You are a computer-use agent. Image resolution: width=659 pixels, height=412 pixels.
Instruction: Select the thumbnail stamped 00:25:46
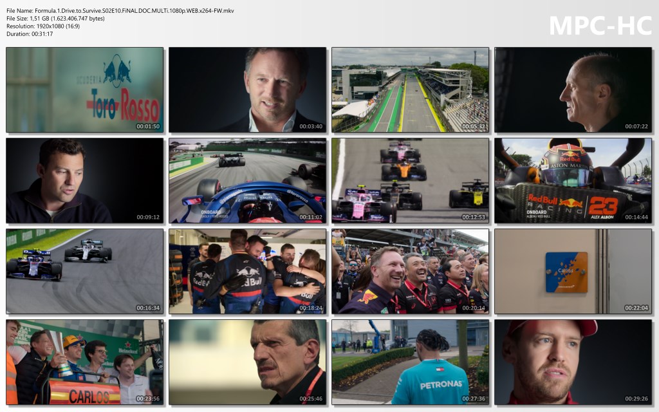click(247, 362)
